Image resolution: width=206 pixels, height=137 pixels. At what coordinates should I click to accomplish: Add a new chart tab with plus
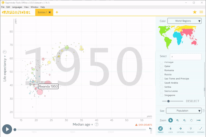[x=57, y=12]
